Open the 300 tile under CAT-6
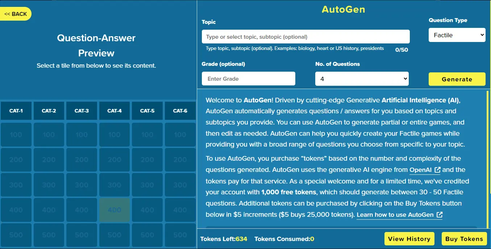Image resolution: width=491 pixels, height=249 pixels. click(x=180, y=185)
